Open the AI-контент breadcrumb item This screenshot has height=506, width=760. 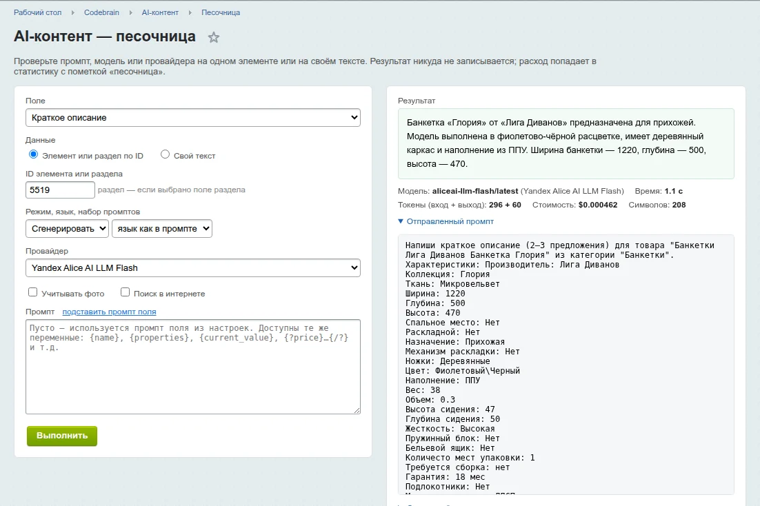[160, 12]
